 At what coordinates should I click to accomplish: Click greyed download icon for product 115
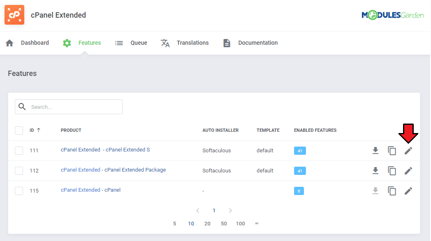click(375, 191)
